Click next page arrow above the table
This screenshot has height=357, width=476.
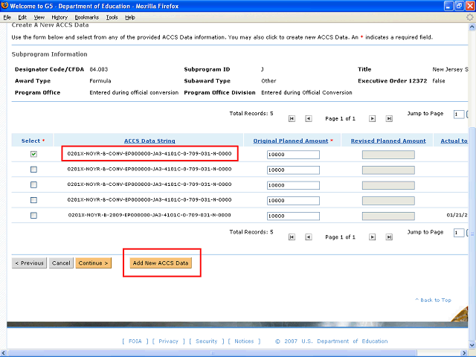[x=372, y=119]
